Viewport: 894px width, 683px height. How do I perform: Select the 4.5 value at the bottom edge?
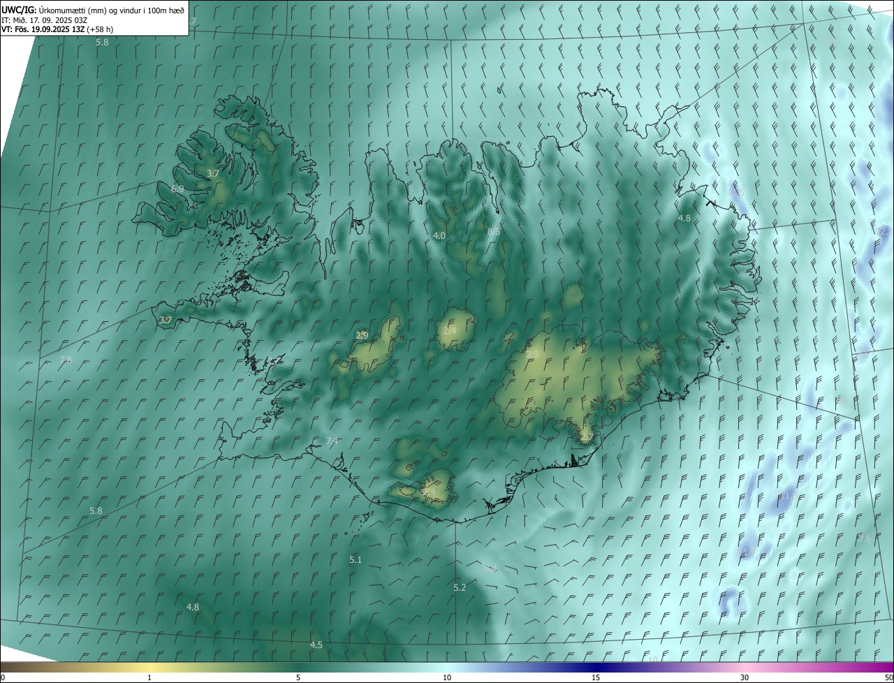point(316,645)
